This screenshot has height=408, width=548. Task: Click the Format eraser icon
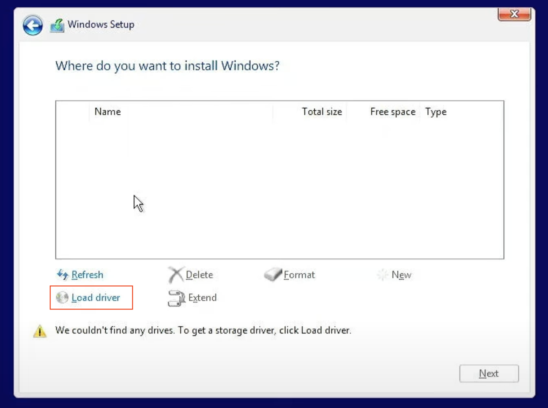[x=273, y=274]
